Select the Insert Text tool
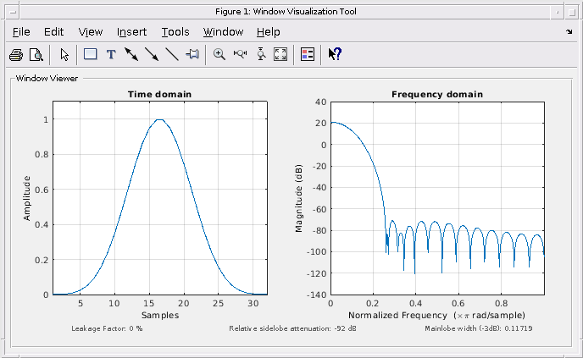The width and height of the screenshot is (583, 358). click(x=111, y=55)
